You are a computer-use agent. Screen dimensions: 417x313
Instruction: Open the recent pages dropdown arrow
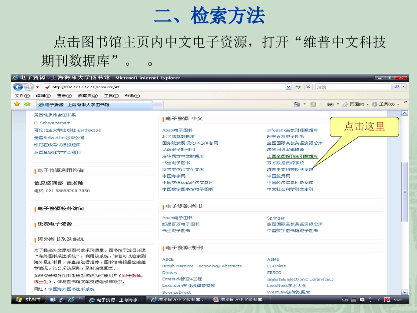[x=37, y=87]
